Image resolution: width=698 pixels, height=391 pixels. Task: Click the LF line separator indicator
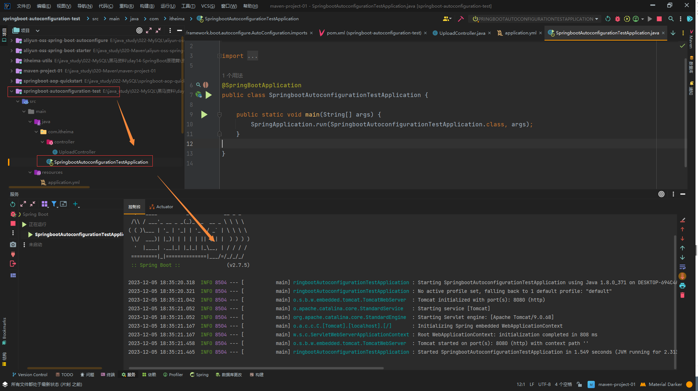pos(532,384)
